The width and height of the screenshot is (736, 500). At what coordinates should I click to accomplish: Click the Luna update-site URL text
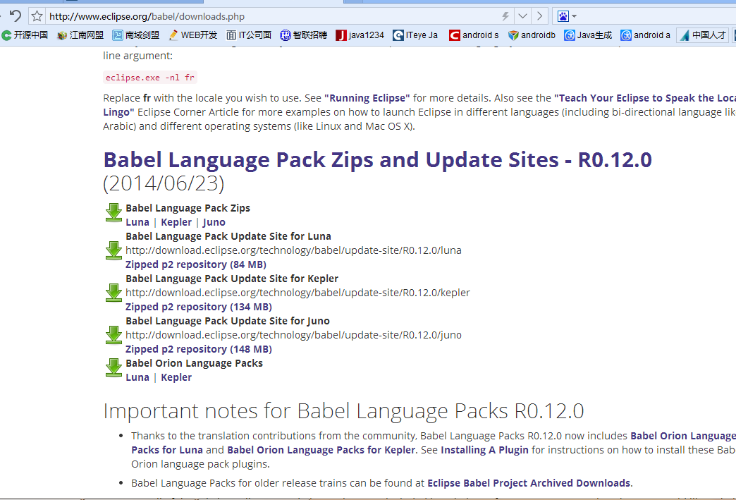click(x=293, y=250)
